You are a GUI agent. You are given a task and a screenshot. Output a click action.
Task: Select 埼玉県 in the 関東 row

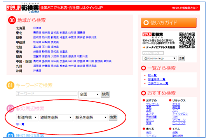click(x=63, y=37)
